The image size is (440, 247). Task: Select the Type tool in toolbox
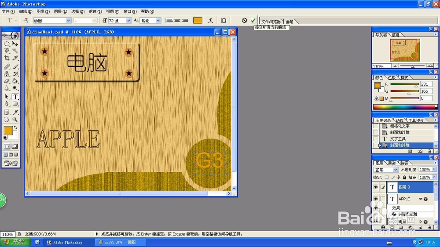coord(15,97)
